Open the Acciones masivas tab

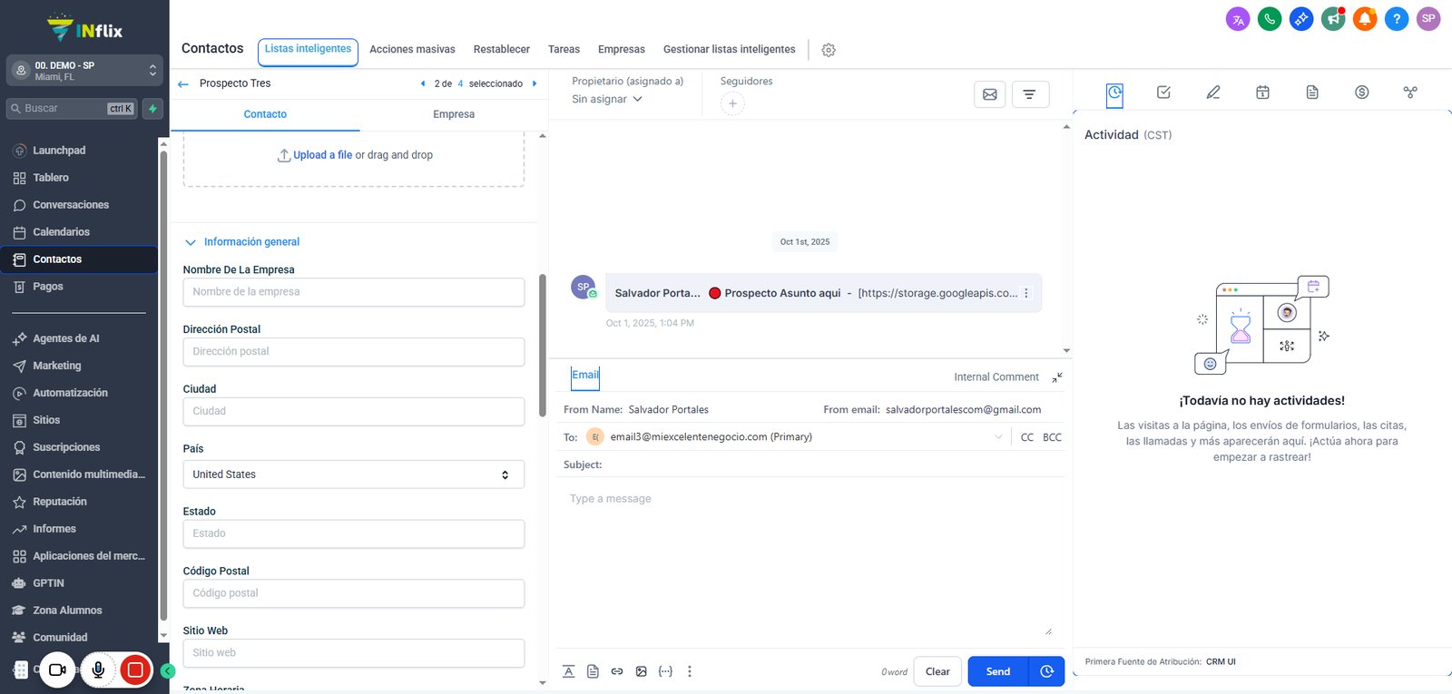412,50
